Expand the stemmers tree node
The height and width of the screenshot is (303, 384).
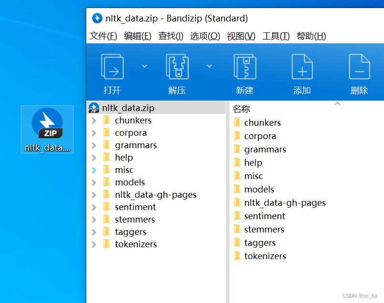click(x=94, y=220)
